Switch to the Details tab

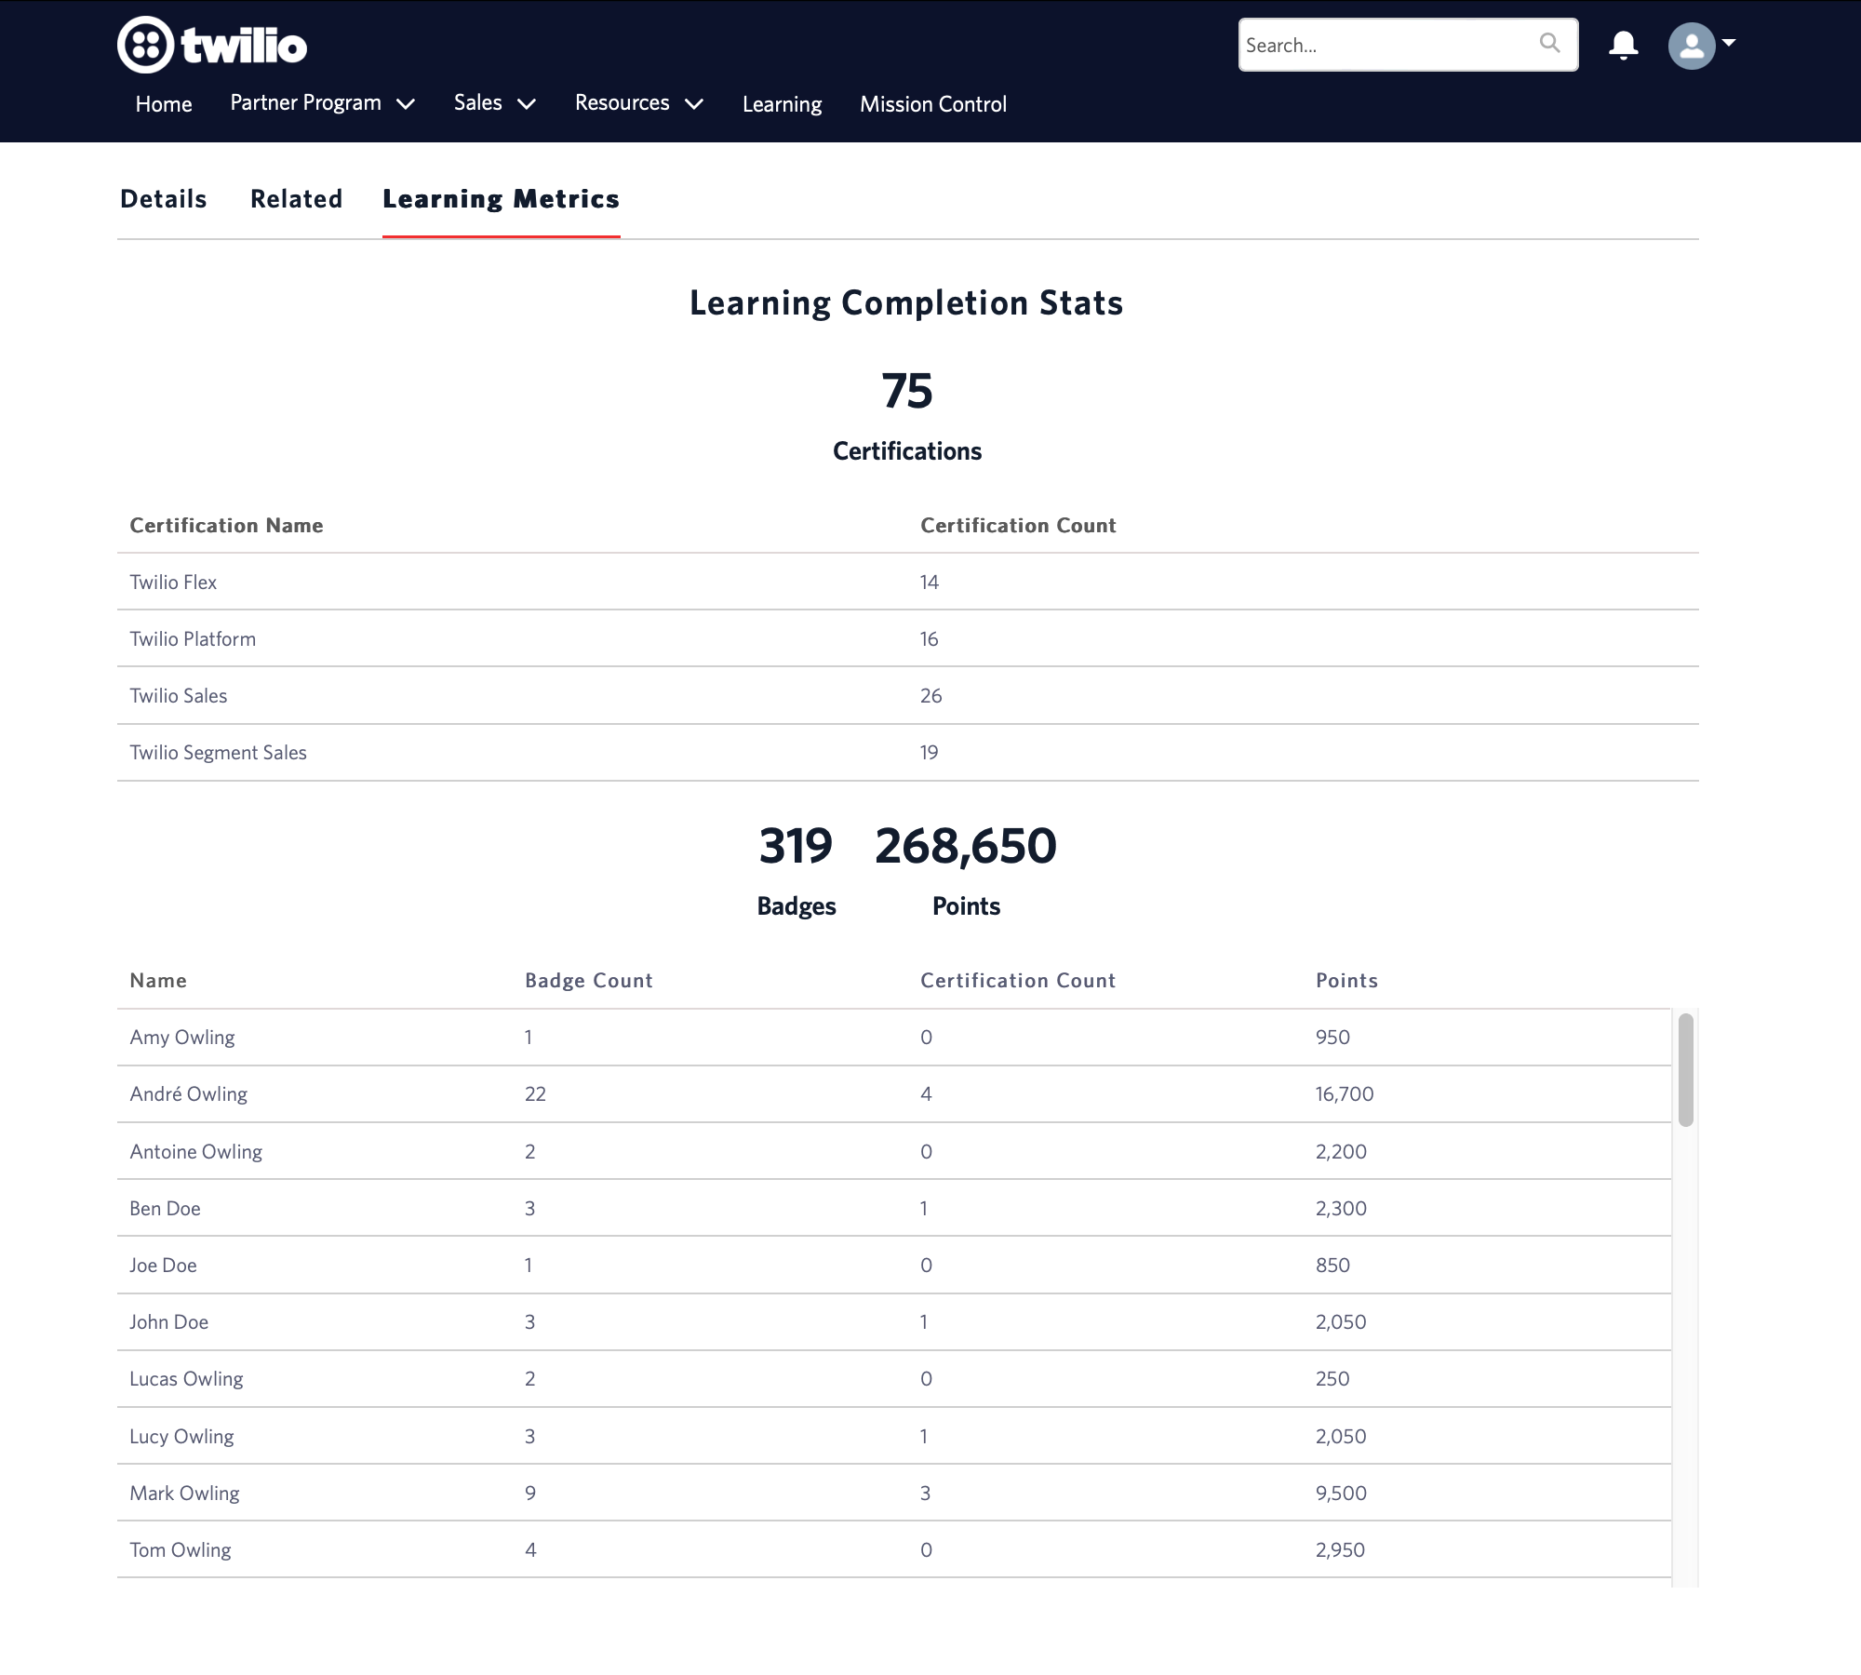(x=164, y=199)
